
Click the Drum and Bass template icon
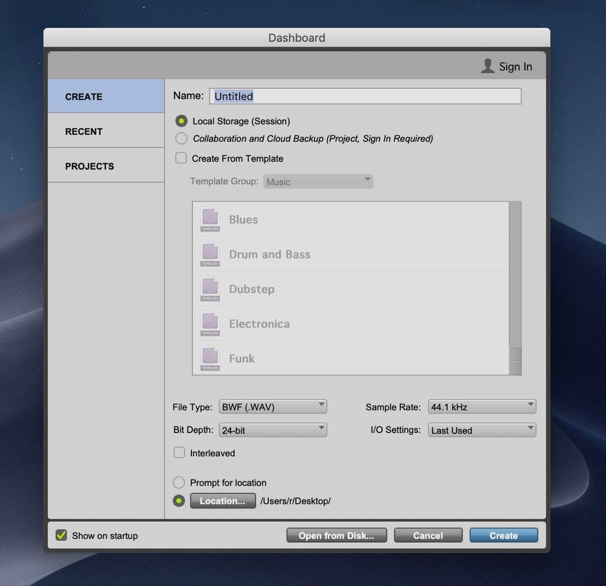(210, 254)
